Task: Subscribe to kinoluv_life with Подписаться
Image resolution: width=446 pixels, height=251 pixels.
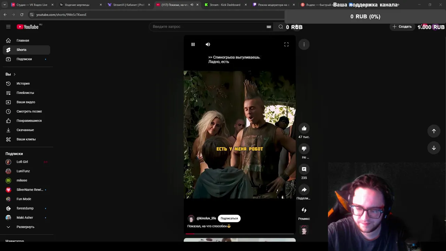Action: 229,218
